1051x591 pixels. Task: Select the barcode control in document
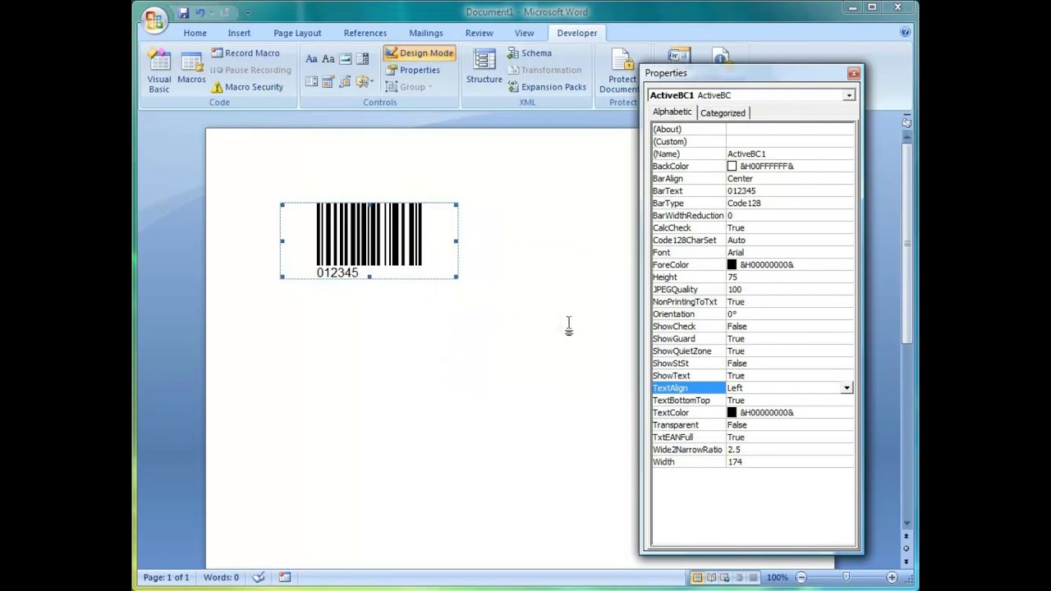tap(369, 241)
